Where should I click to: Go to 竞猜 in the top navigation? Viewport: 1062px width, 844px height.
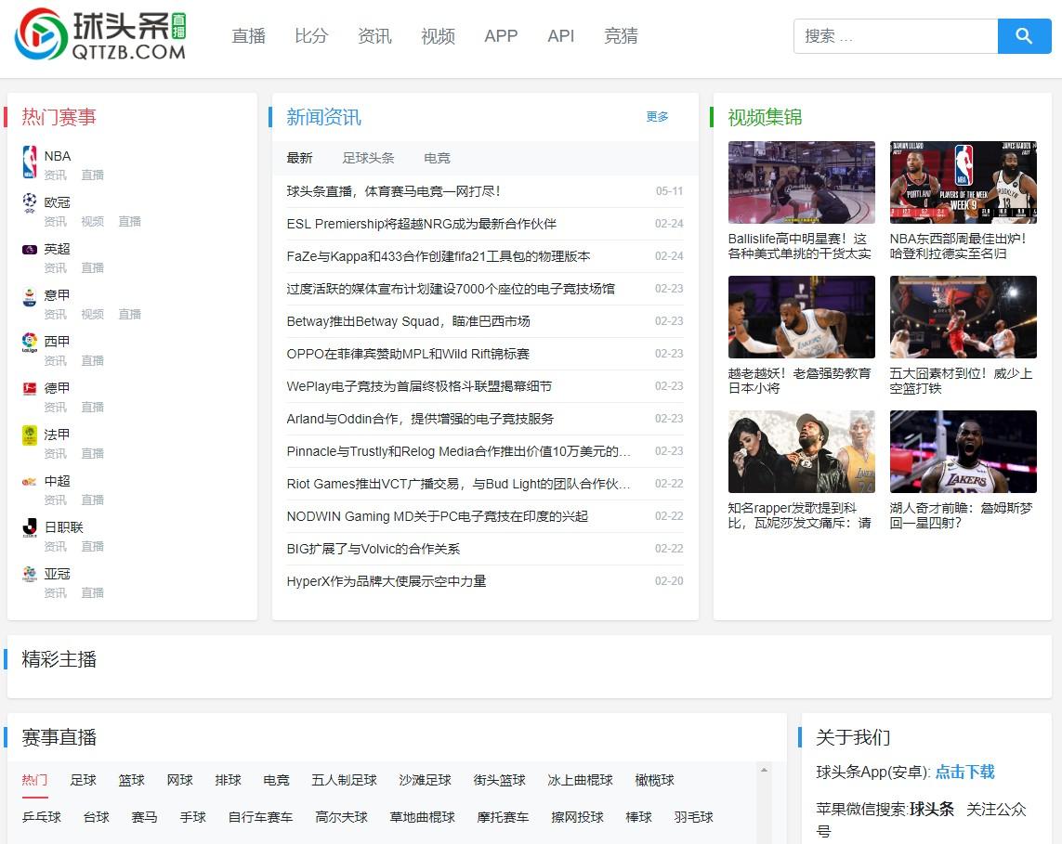621,36
